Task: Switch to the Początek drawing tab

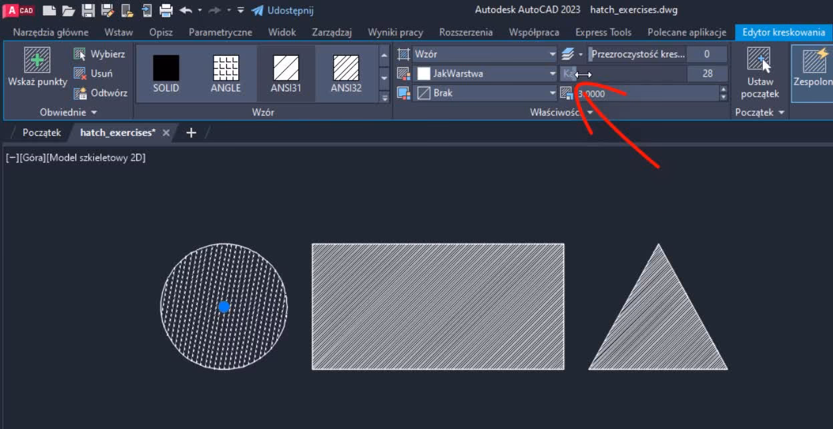Action: pyautogui.click(x=41, y=133)
